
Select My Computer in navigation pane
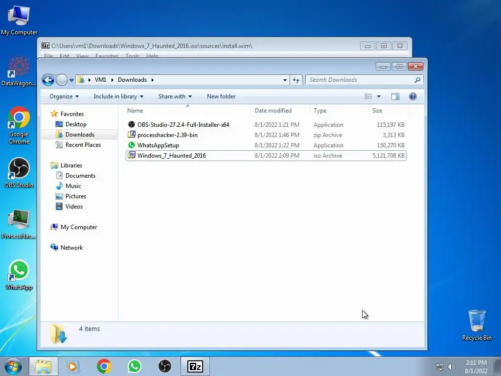(x=79, y=227)
